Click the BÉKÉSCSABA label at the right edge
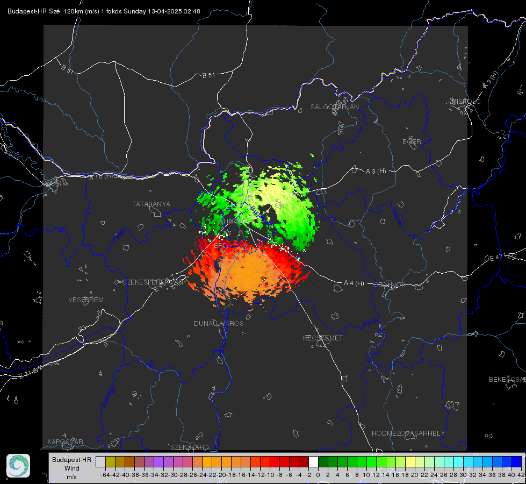 click(x=507, y=380)
